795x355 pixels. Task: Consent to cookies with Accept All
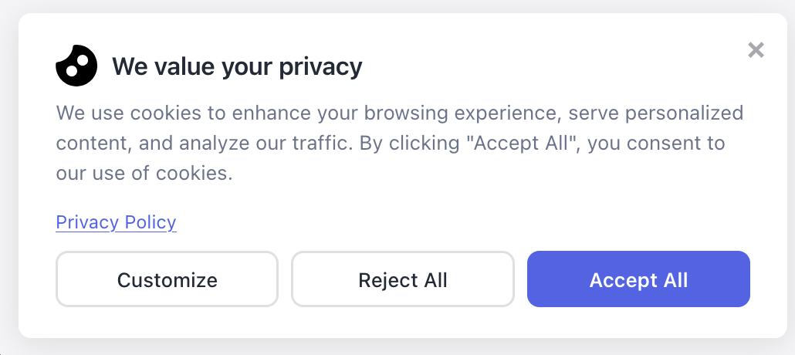(638, 279)
